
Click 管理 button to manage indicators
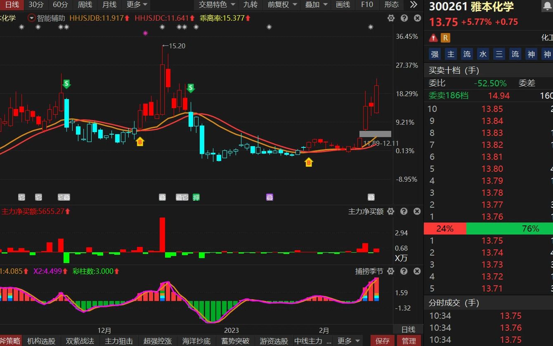pos(409,341)
